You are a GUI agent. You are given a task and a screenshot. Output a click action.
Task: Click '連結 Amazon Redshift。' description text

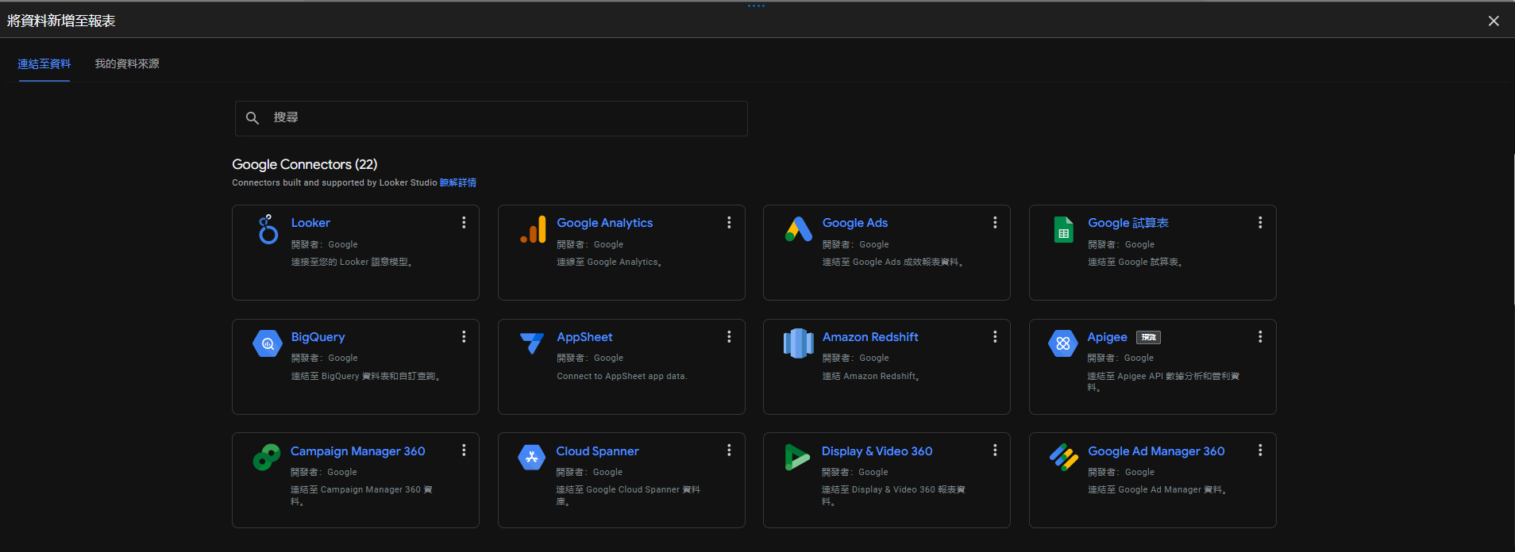click(871, 376)
